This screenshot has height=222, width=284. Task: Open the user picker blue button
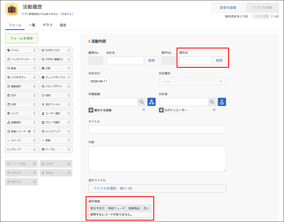tap(222, 102)
